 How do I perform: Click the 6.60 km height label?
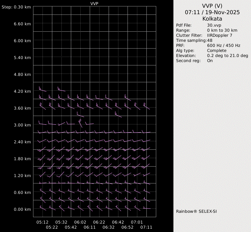click(x=22, y=24)
